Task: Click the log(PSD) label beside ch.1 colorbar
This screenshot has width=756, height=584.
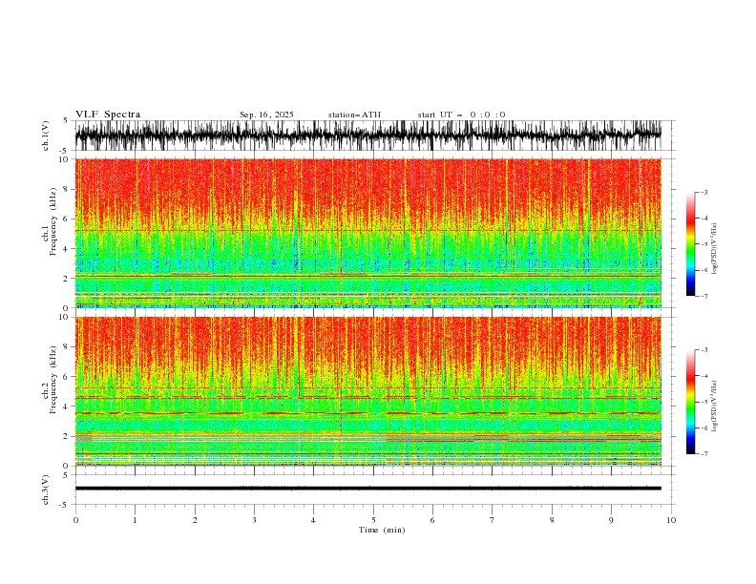Action: click(x=715, y=249)
